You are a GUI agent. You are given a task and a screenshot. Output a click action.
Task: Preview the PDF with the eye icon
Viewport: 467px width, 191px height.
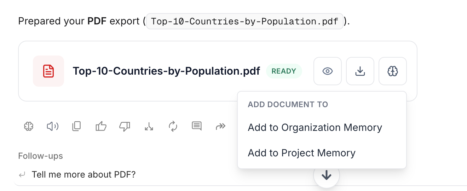(x=328, y=71)
